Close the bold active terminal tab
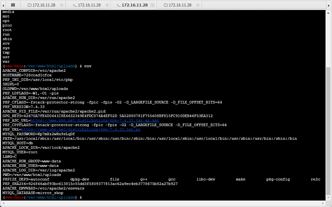This screenshot has height=207, width=332. tap(152, 5)
